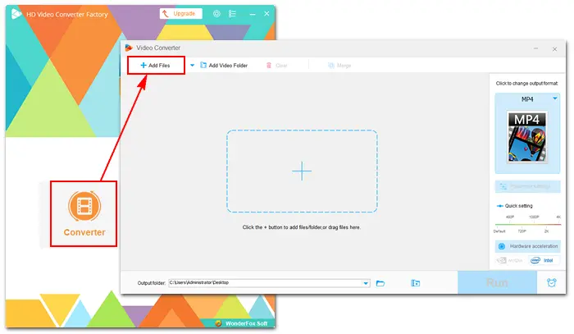574x334 pixels.
Task: Open the output folder location icon
Action: 415,283
